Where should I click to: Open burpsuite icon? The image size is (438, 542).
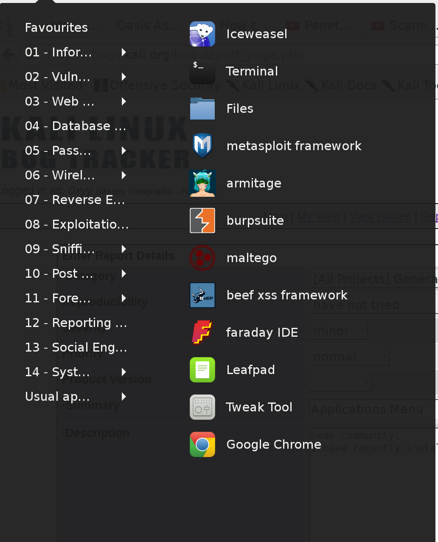point(202,221)
